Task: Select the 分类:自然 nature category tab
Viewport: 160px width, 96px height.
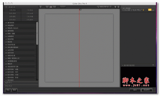Action: point(30,13)
